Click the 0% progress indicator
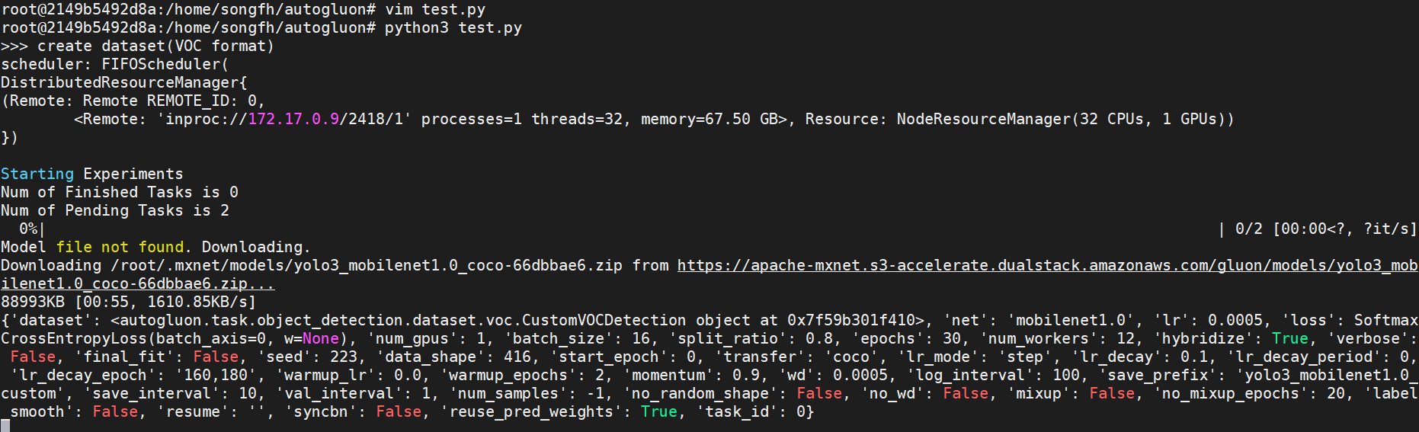The image size is (1419, 432). pyautogui.click(x=28, y=229)
